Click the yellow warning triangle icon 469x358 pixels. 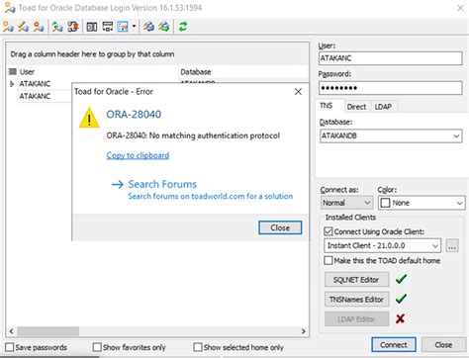pyautogui.click(x=89, y=118)
